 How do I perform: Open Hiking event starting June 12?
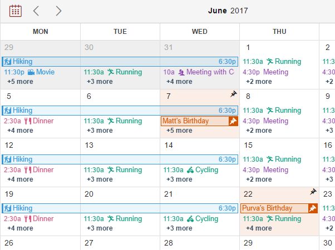pos(120,159)
